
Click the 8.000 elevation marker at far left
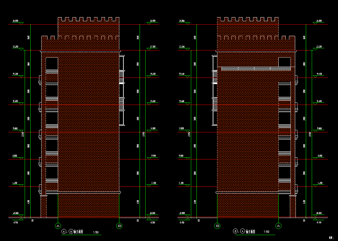point(15,156)
